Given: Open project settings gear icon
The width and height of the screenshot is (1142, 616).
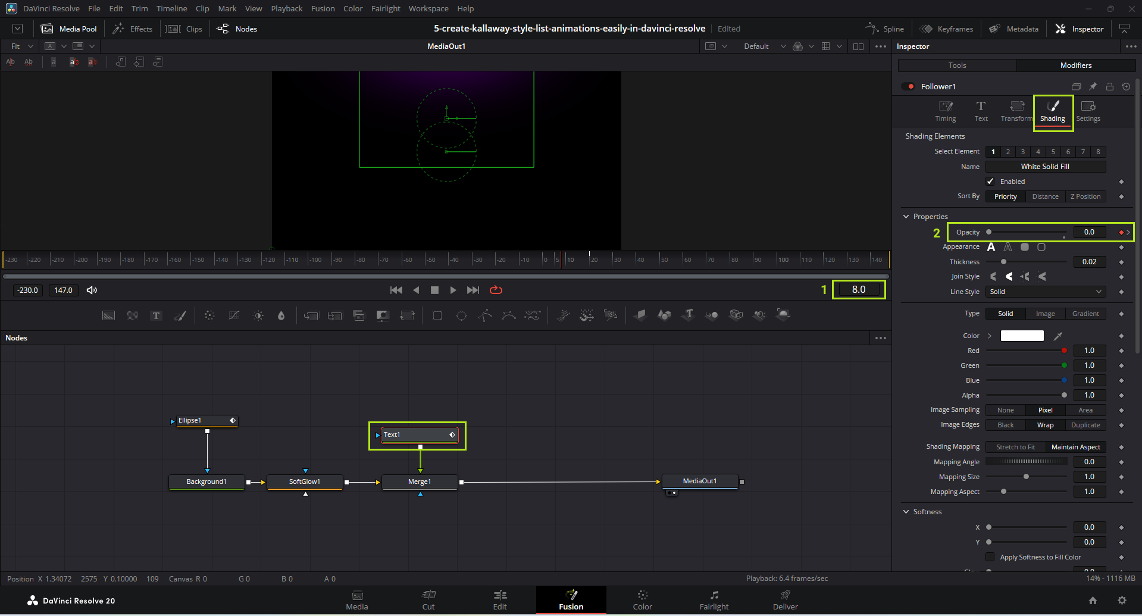Looking at the screenshot, I should pos(1122,601).
